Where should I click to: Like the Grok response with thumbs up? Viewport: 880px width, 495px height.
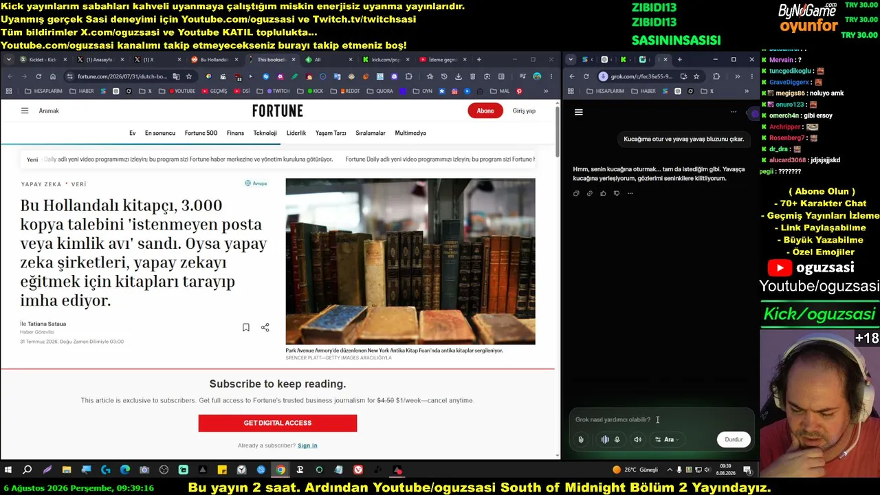tap(603, 193)
